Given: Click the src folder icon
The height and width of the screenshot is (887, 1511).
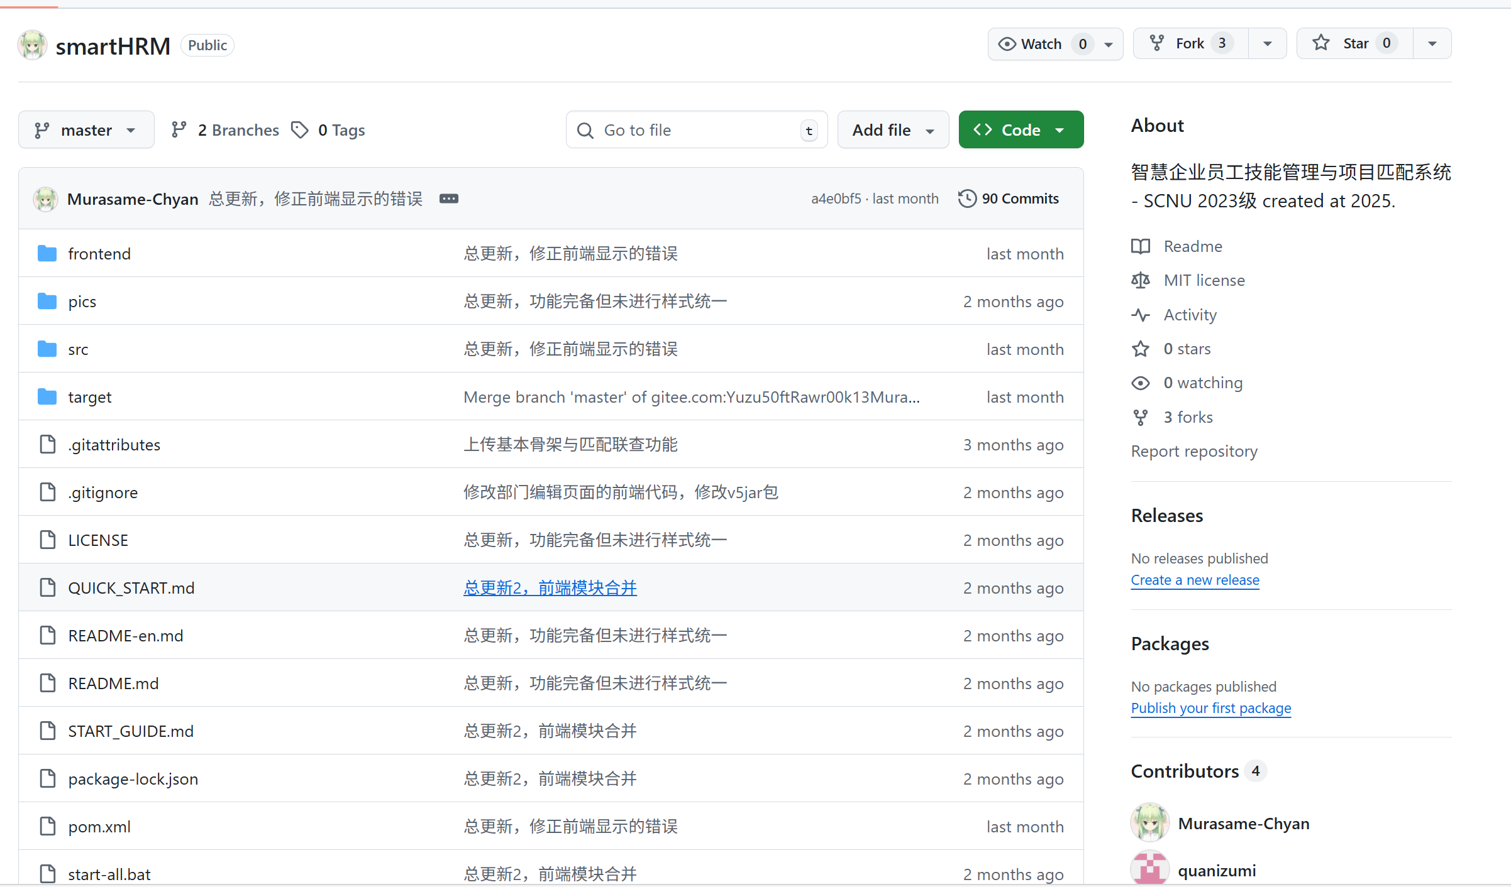Looking at the screenshot, I should [47, 349].
